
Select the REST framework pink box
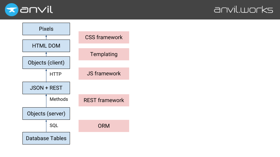click(x=104, y=100)
